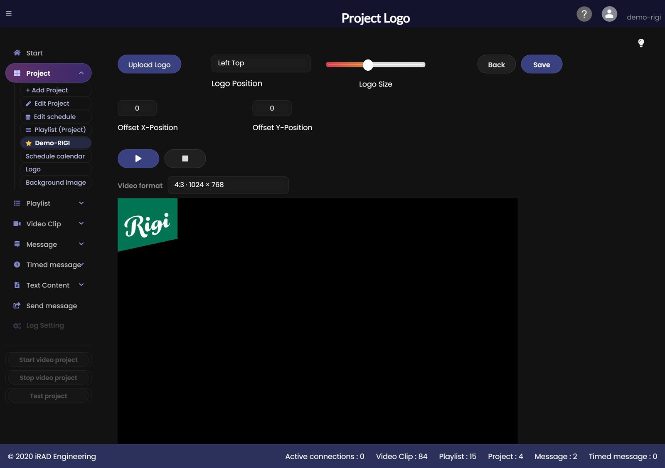Image resolution: width=665 pixels, height=468 pixels.
Task: Click Stop video project button
Action: pyautogui.click(x=48, y=378)
